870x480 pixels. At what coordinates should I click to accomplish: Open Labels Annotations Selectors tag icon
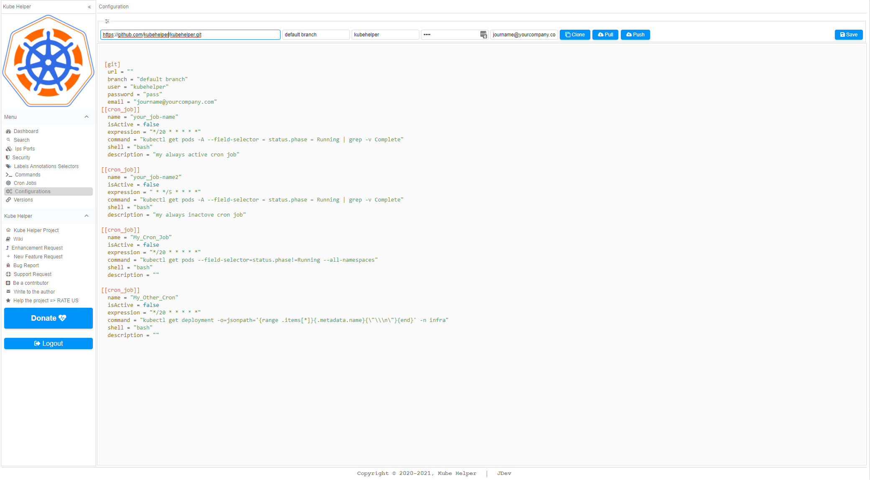pos(9,166)
